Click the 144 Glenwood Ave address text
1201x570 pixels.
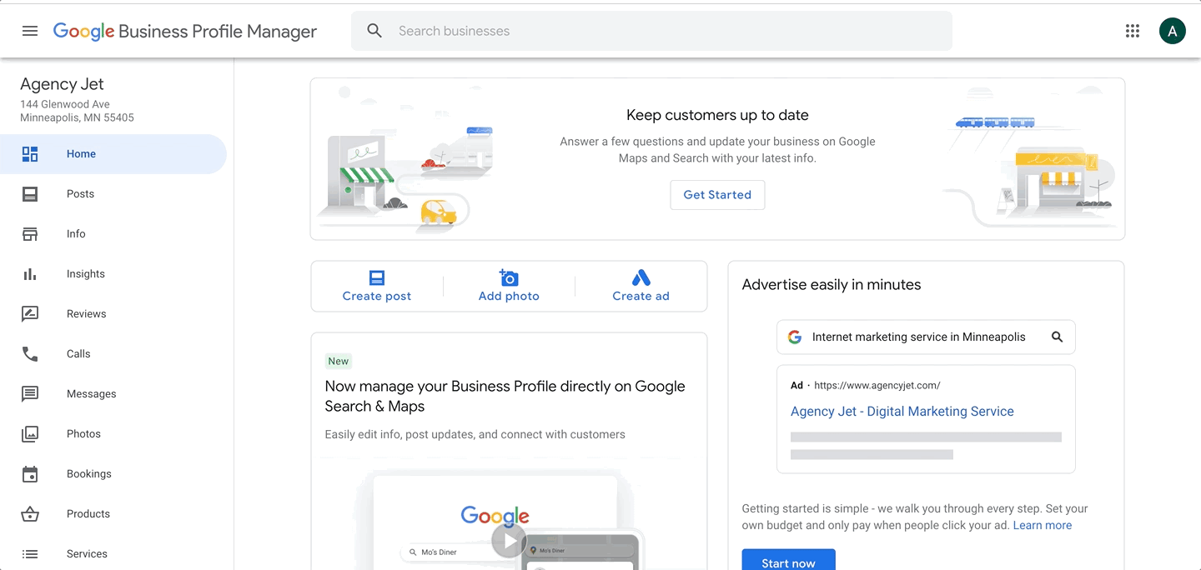pyautogui.click(x=65, y=104)
